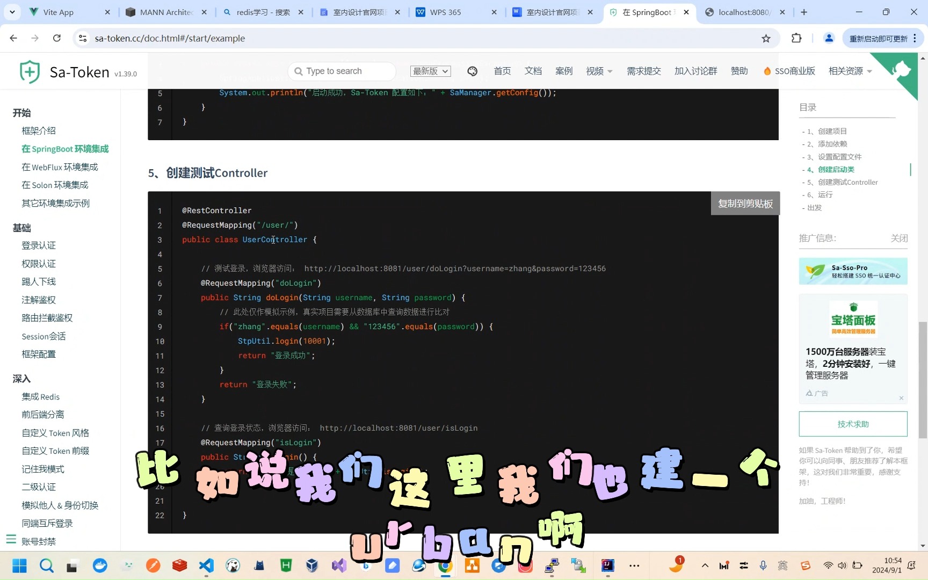Jump to 6、运行 in the table of contents
928x580 pixels.
tap(820, 195)
